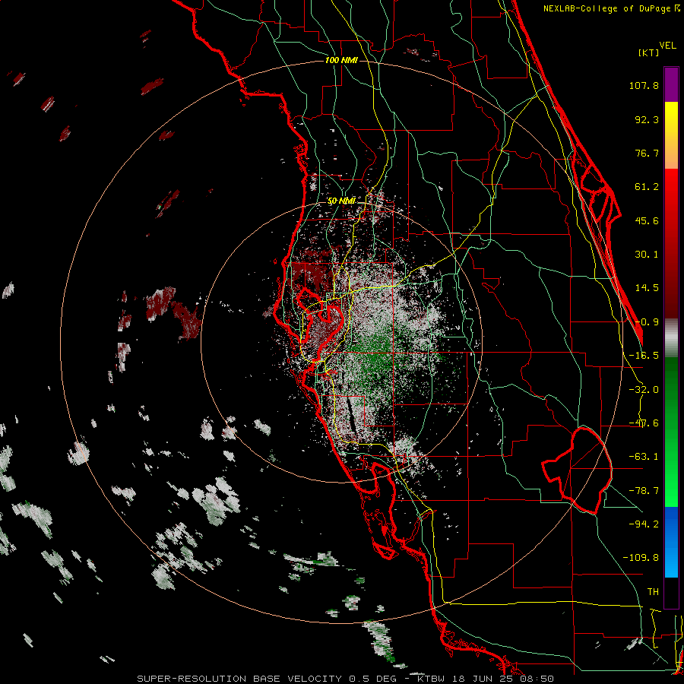Select the -78.7 scale value

coord(644,491)
